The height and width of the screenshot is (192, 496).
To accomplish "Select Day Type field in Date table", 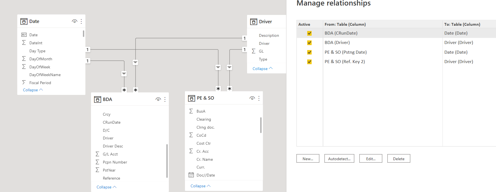I will 37,51.
